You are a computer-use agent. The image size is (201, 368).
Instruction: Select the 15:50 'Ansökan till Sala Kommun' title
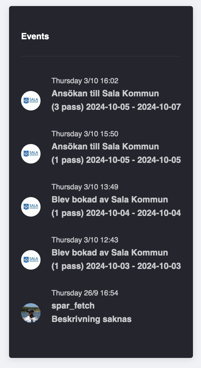tap(105, 146)
